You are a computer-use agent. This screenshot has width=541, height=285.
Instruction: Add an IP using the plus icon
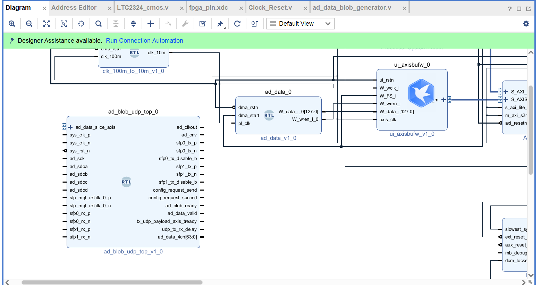[x=151, y=24]
